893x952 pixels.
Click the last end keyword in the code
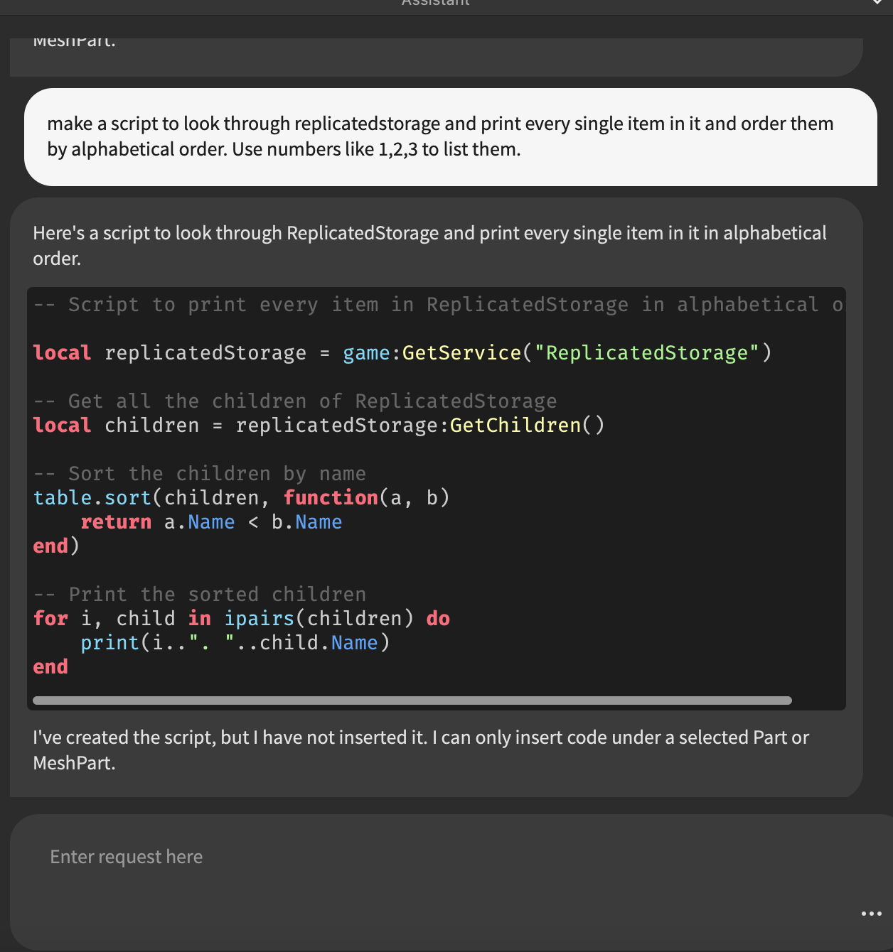[50, 667]
